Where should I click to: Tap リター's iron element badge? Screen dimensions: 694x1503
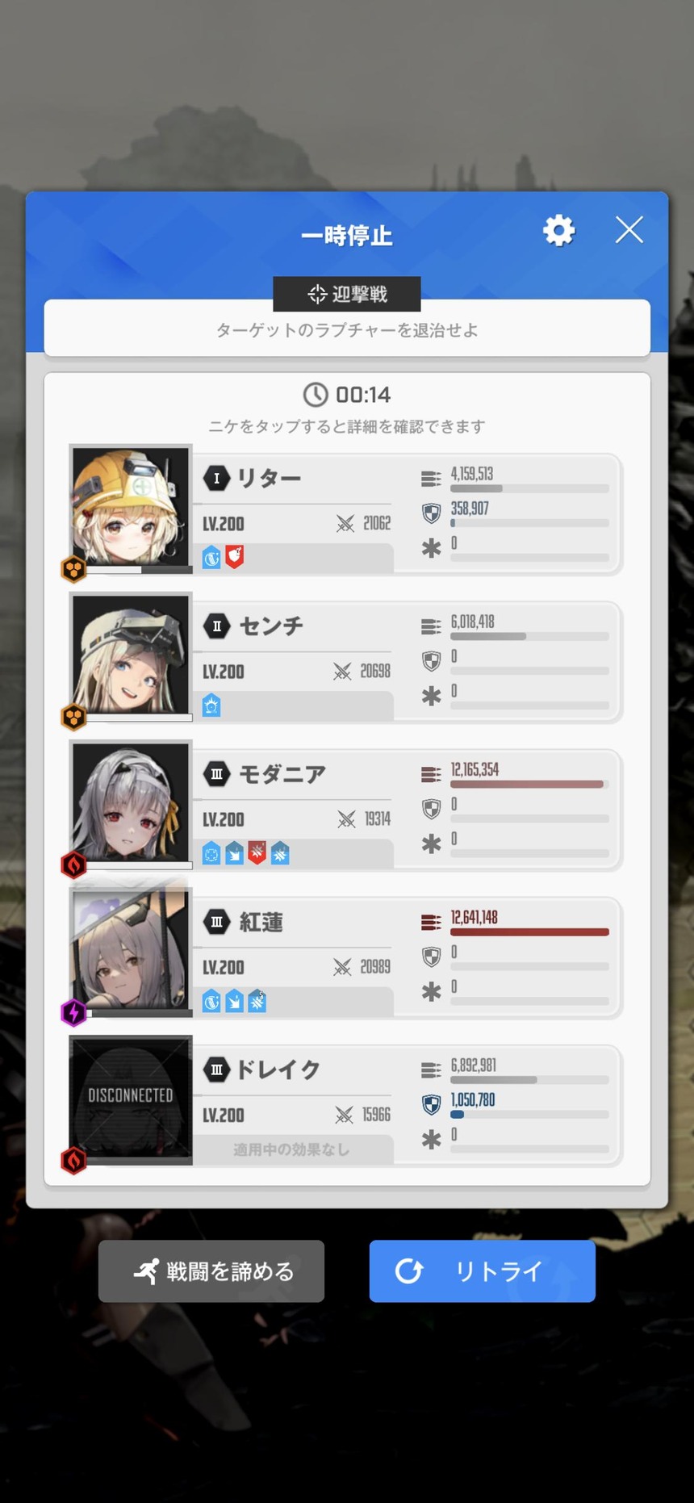click(x=74, y=569)
